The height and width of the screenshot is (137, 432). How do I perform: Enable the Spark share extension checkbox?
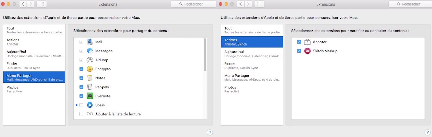tap(81, 105)
